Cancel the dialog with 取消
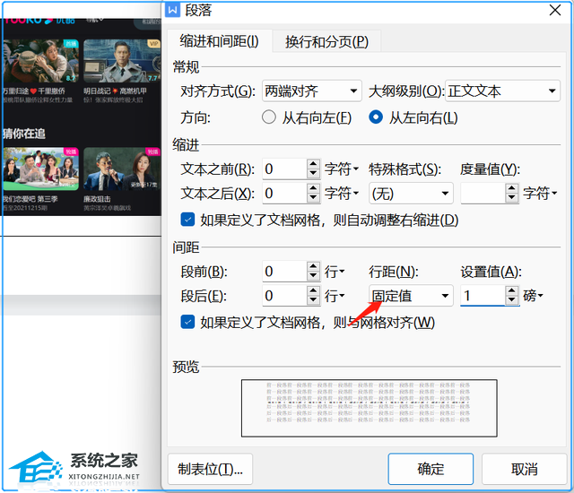 (x=524, y=469)
